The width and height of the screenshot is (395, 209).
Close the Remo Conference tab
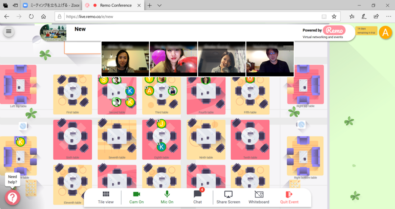[139, 5]
